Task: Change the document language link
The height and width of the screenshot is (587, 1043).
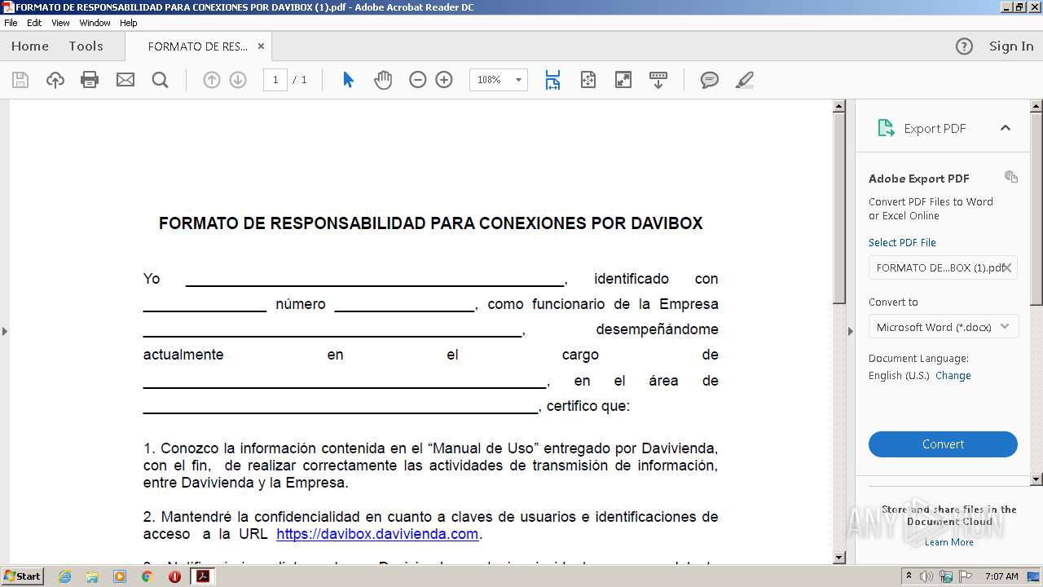Action: pos(953,376)
